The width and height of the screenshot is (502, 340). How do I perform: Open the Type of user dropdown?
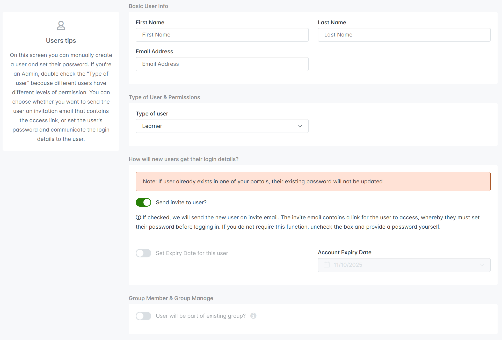222,126
